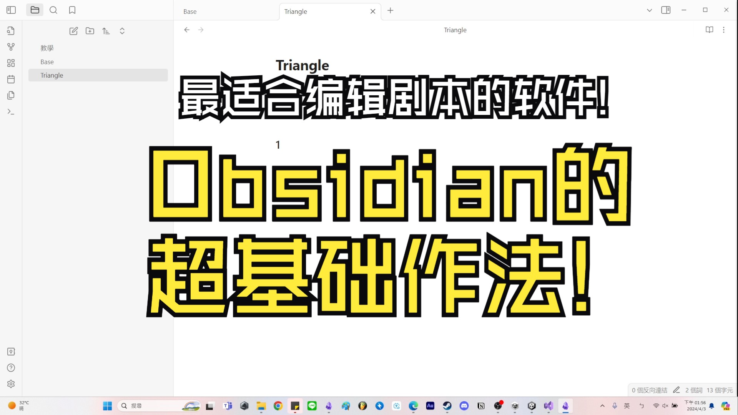Open the tab list dropdown

[649, 10]
